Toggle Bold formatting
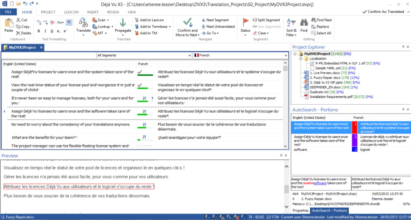The image size is (411, 220). pos(39,31)
